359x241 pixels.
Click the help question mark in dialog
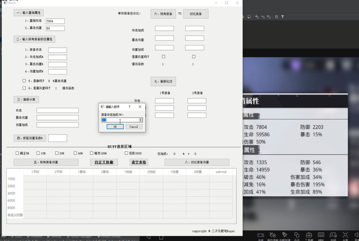click(130, 107)
